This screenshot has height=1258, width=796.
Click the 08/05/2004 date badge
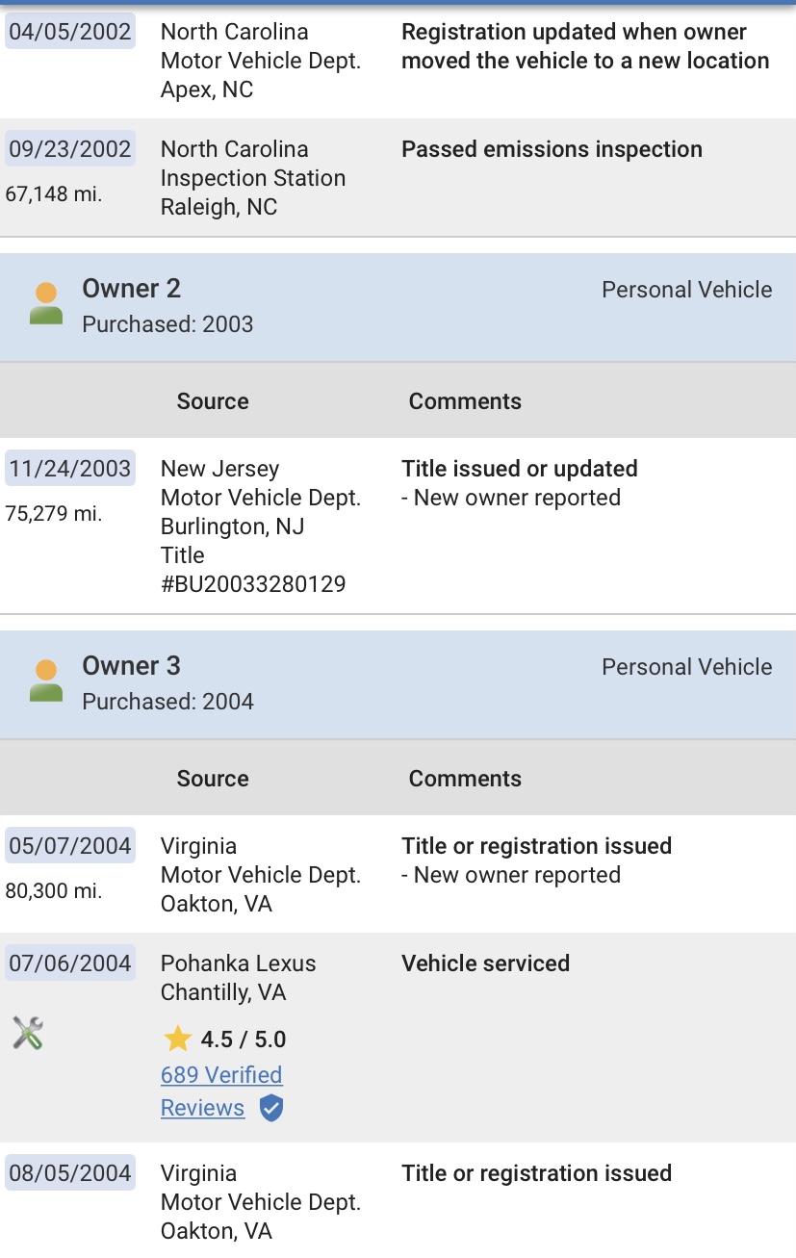(70, 1173)
